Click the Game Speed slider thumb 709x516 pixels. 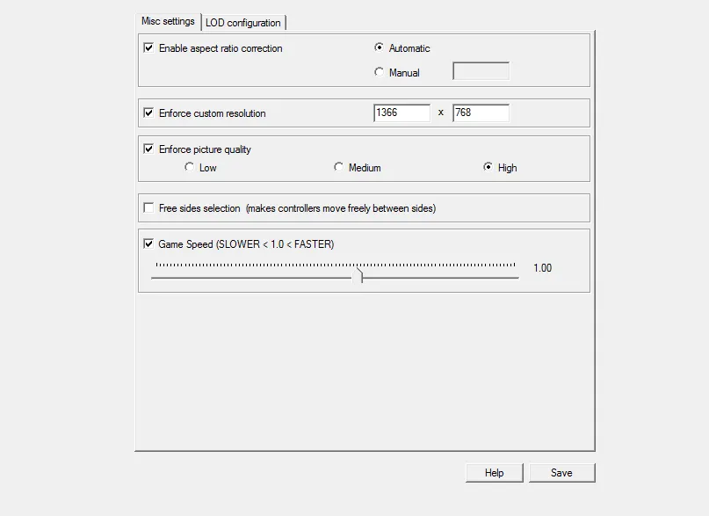pos(359,275)
